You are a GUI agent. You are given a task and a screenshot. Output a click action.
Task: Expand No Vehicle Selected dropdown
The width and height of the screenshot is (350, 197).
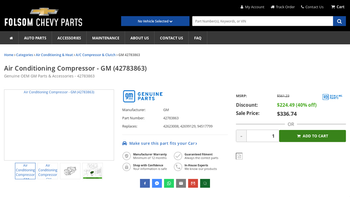[155, 21]
